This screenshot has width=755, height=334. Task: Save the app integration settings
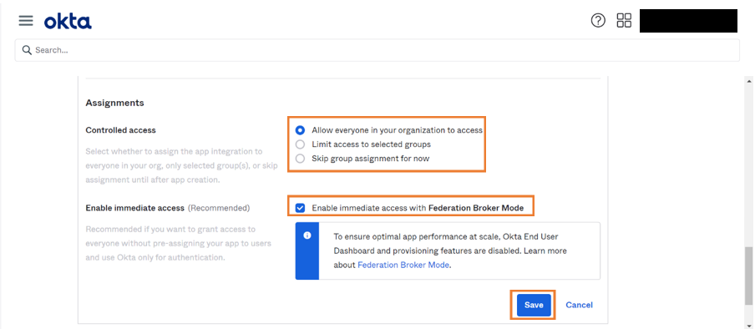point(534,305)
